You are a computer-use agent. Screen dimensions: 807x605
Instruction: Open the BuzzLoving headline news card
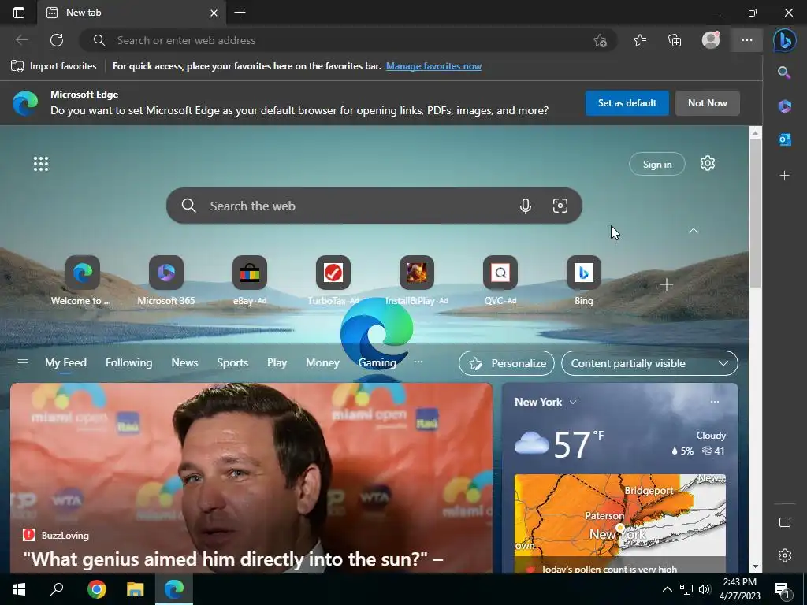coord(251,478)
